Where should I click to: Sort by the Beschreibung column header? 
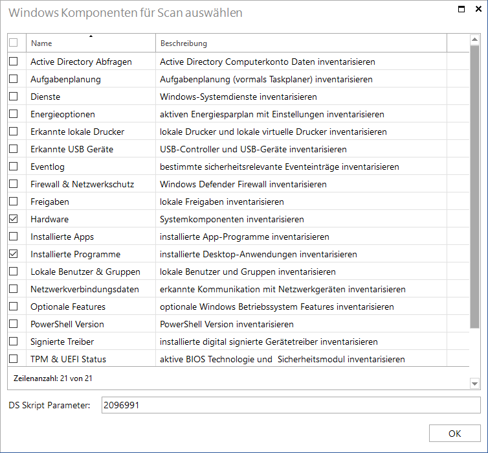point(301,43)
